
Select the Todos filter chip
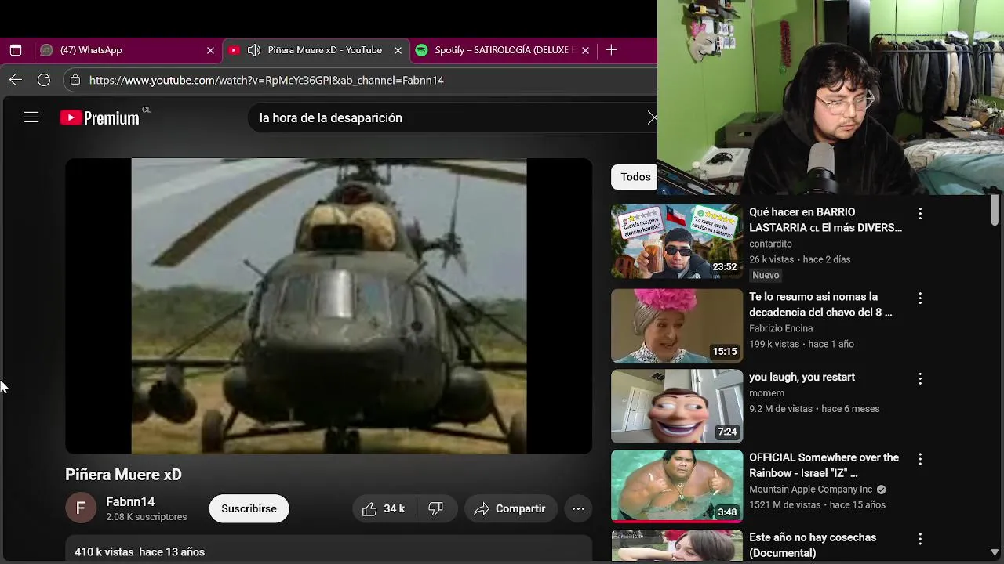tap(635, 177)
